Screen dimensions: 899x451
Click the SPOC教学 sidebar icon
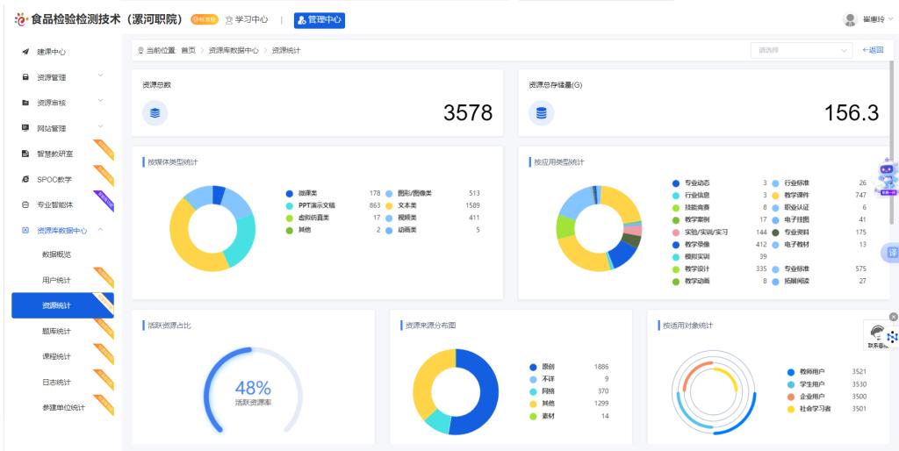25,179
